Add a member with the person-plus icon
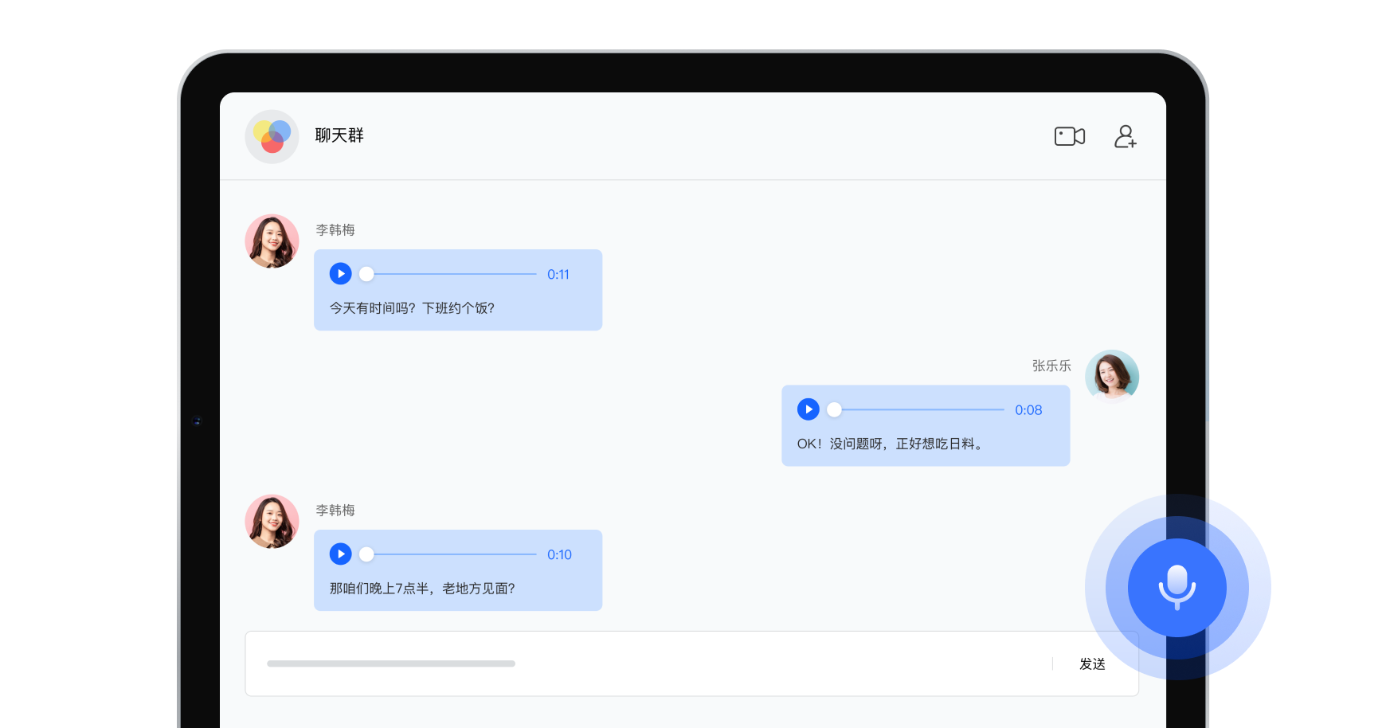This screenshot has height=728, width=1386. tap(1125, 136)
